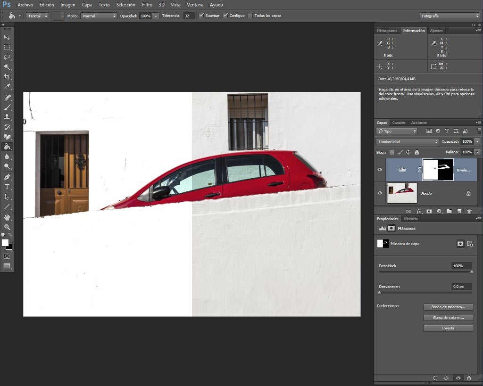
Task: Uncheck the Contiguo option
Action: point(225,16)
